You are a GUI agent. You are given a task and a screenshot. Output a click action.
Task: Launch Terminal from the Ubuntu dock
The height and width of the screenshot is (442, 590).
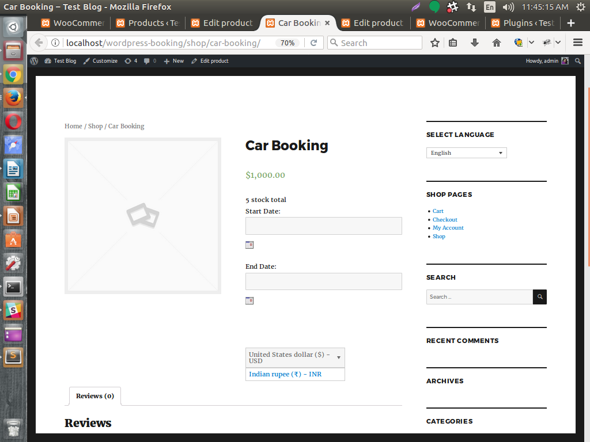point(14,286)
